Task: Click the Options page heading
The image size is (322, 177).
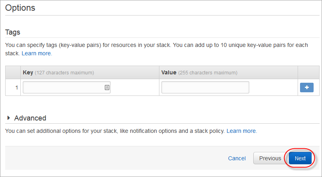Action: coord(20,8)
